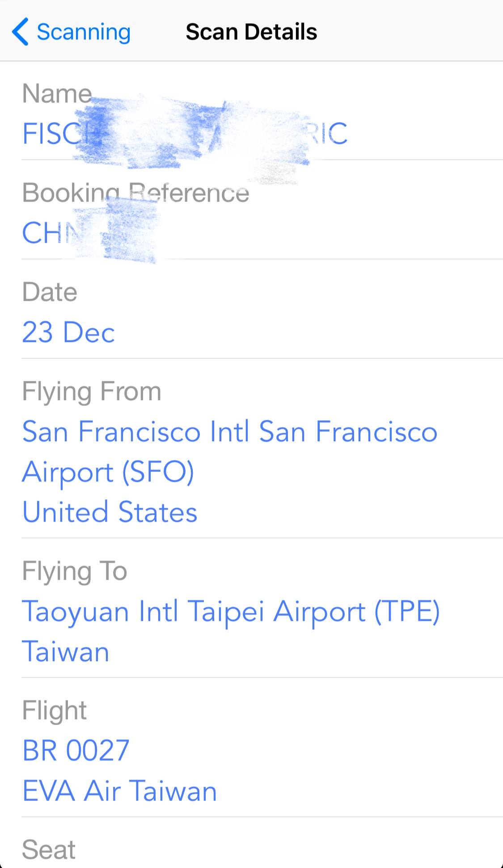This screenshot has height=868, width=503.
Task: Tap EVA Air Taiwan airline name
Action: pos(119,791)
